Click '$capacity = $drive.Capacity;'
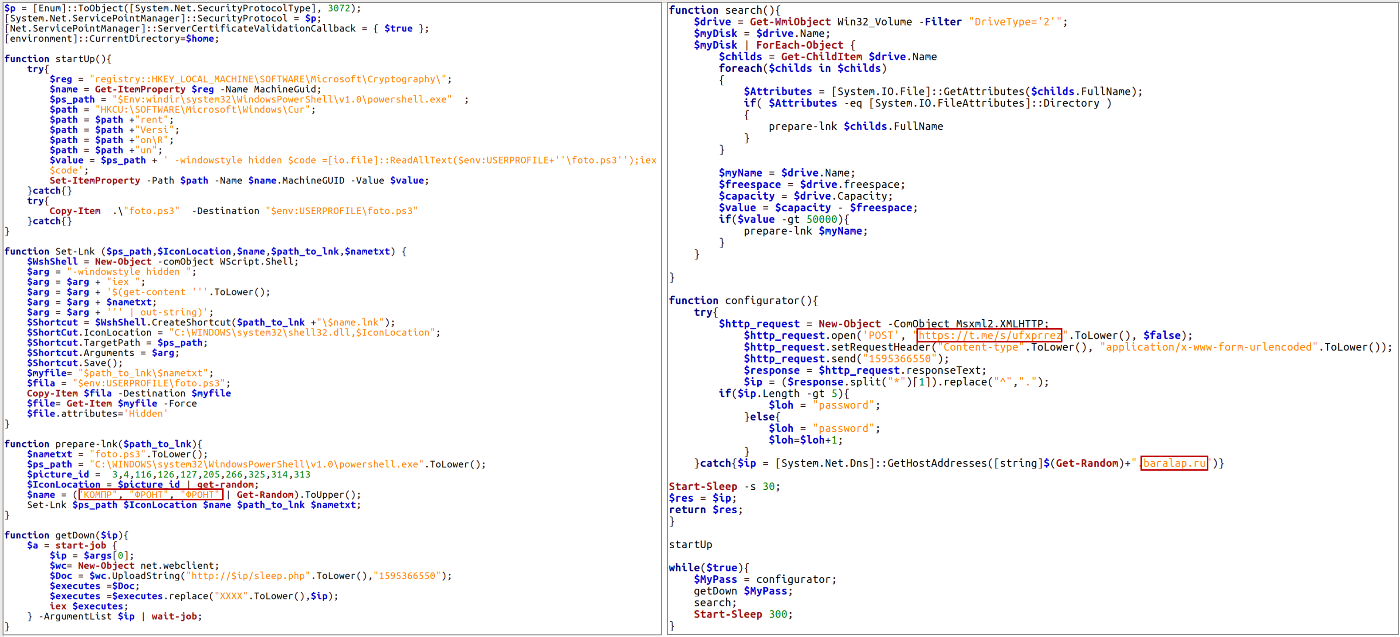The width and height of the screenshot is (1400, 637). click(806, 196)
